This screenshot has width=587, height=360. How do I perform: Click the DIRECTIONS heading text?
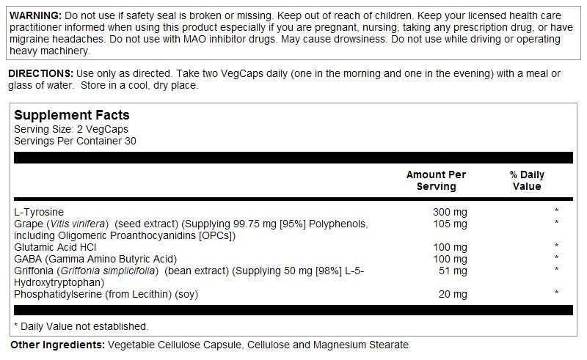pos(40,74)
